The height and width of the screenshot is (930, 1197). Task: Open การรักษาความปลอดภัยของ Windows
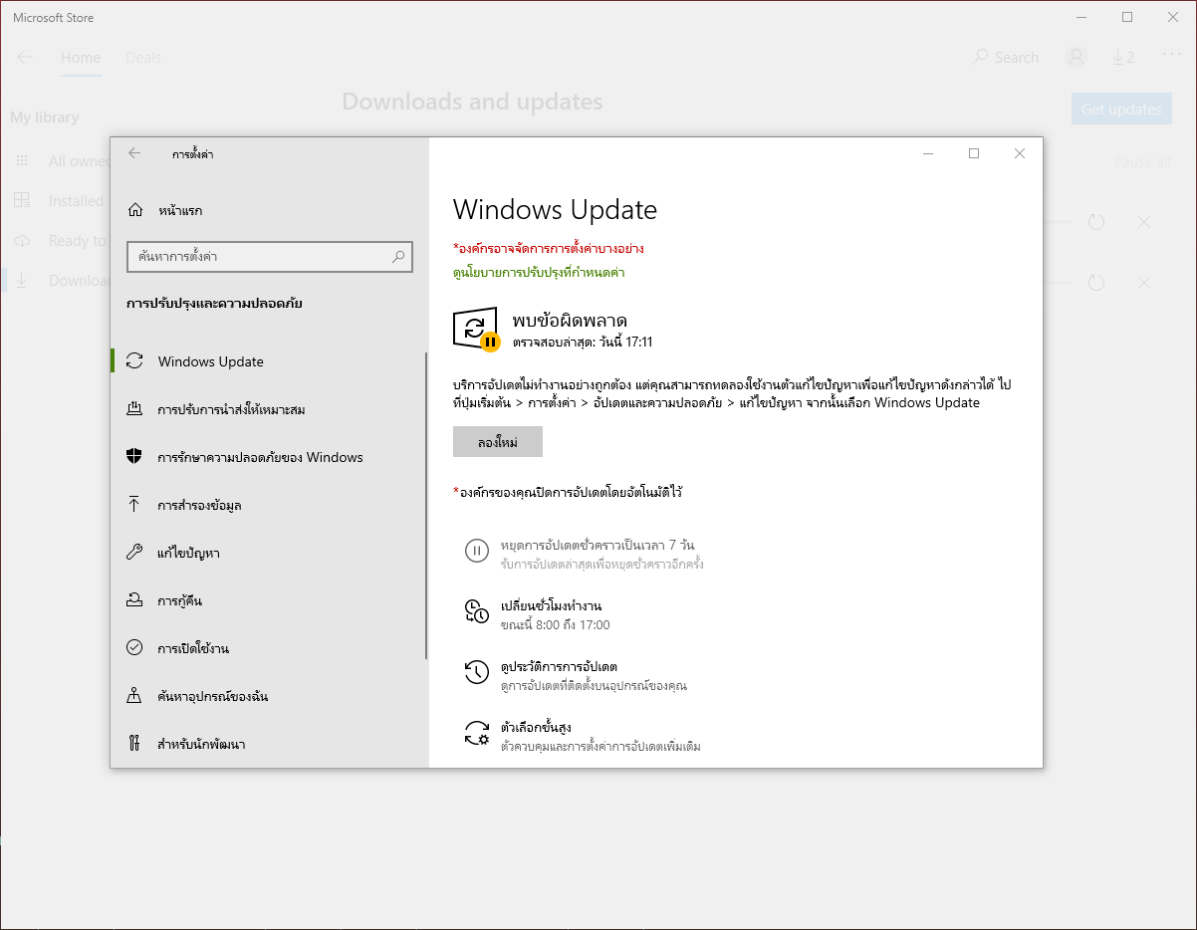268,457
